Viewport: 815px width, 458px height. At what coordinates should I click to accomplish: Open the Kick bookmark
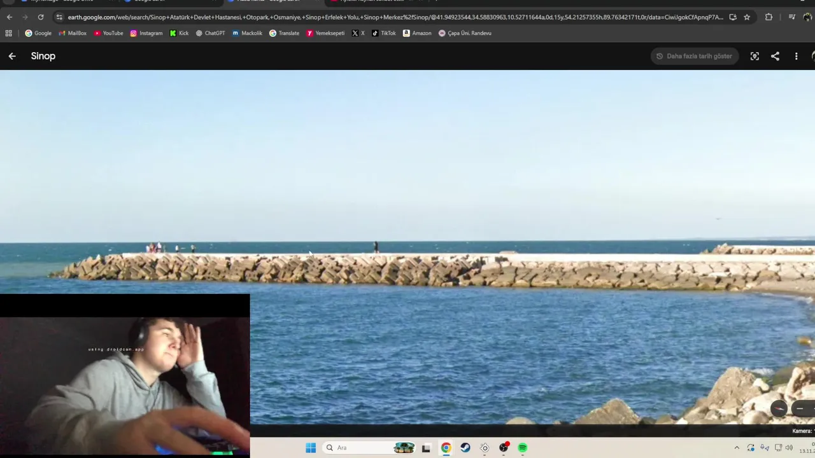(179, 33)
